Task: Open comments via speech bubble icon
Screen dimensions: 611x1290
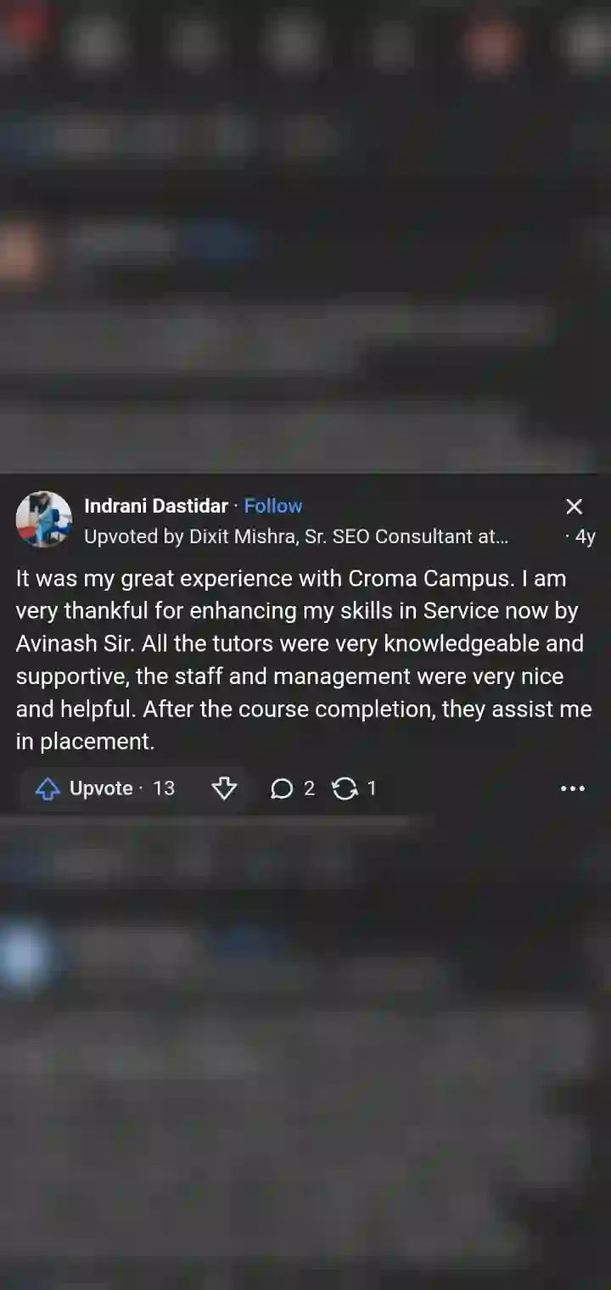Action: pyautogui.click(x=282, y=789)
